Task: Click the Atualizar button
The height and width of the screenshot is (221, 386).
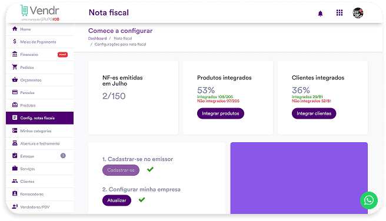Action: tap(117, 200)
